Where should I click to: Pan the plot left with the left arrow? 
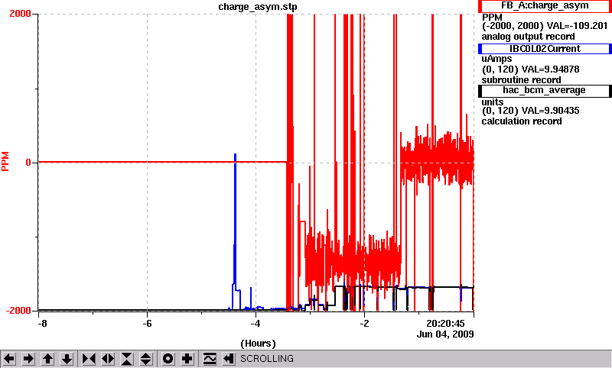click(x=10, y=359)
